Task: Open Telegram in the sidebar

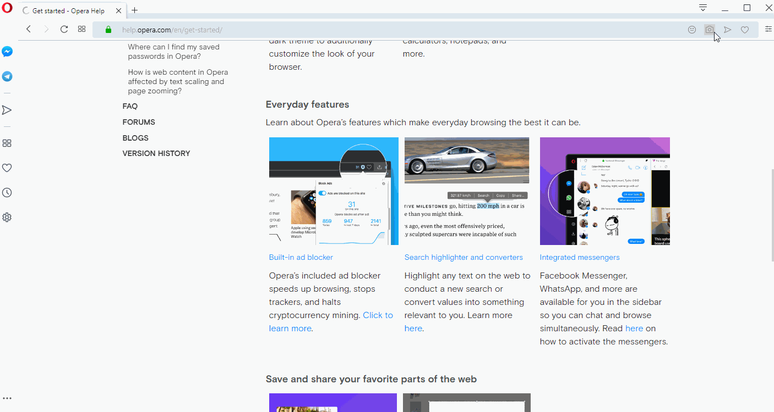Action: pos(7,76)
